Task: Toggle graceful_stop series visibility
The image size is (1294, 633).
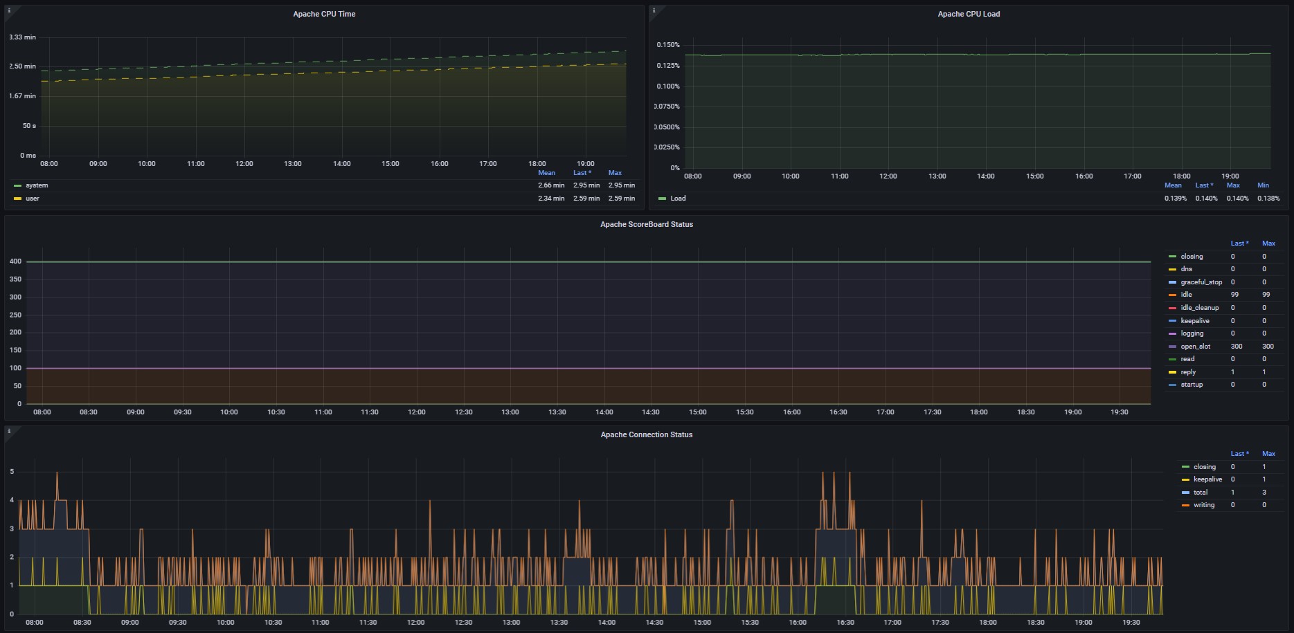Action: [x=1201, y=282]
